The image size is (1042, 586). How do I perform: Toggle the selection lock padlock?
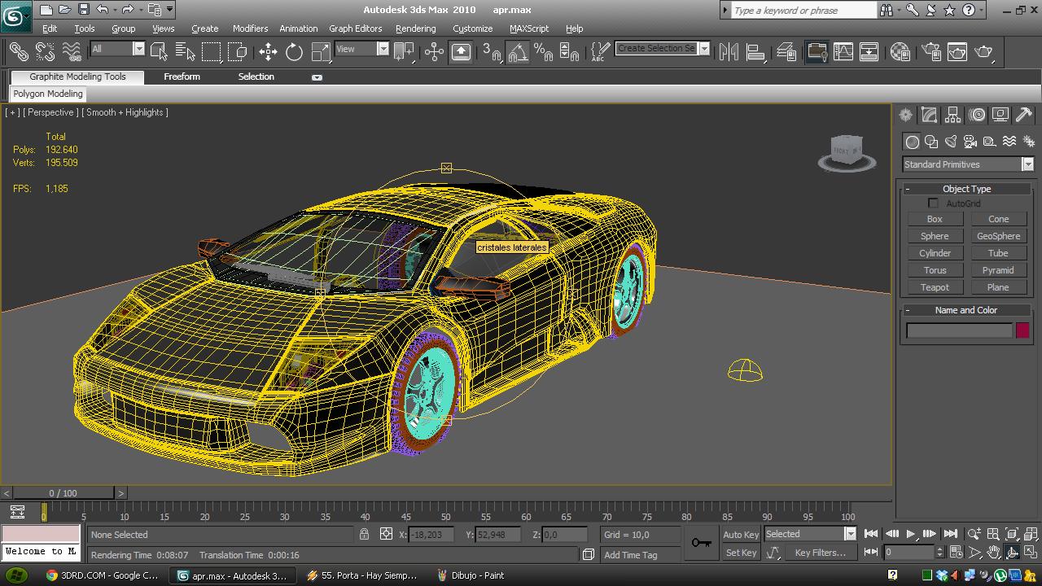coord(364,535)
